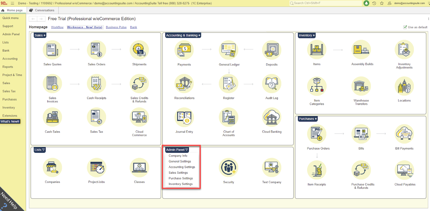Select Purchase Settings menu entry
Screen dimensions: 430x211
(181, 178)
